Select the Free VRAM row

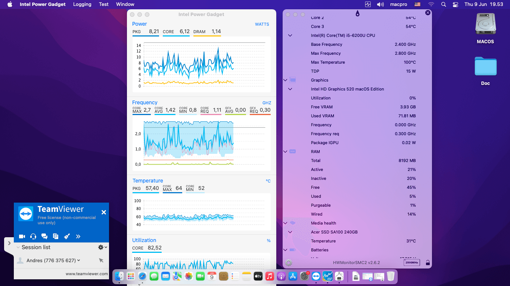coord(357,107)
